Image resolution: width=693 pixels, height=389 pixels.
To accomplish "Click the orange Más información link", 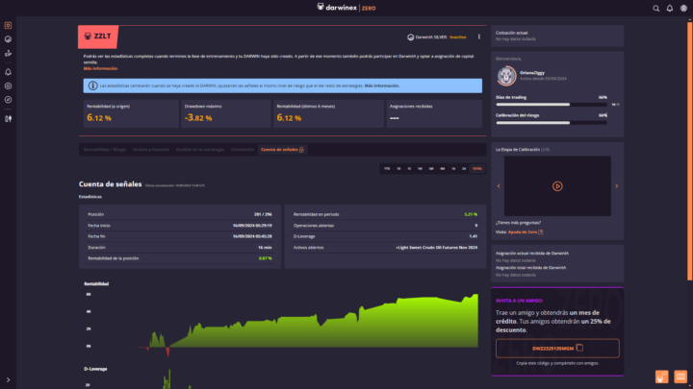I will 100,69.
